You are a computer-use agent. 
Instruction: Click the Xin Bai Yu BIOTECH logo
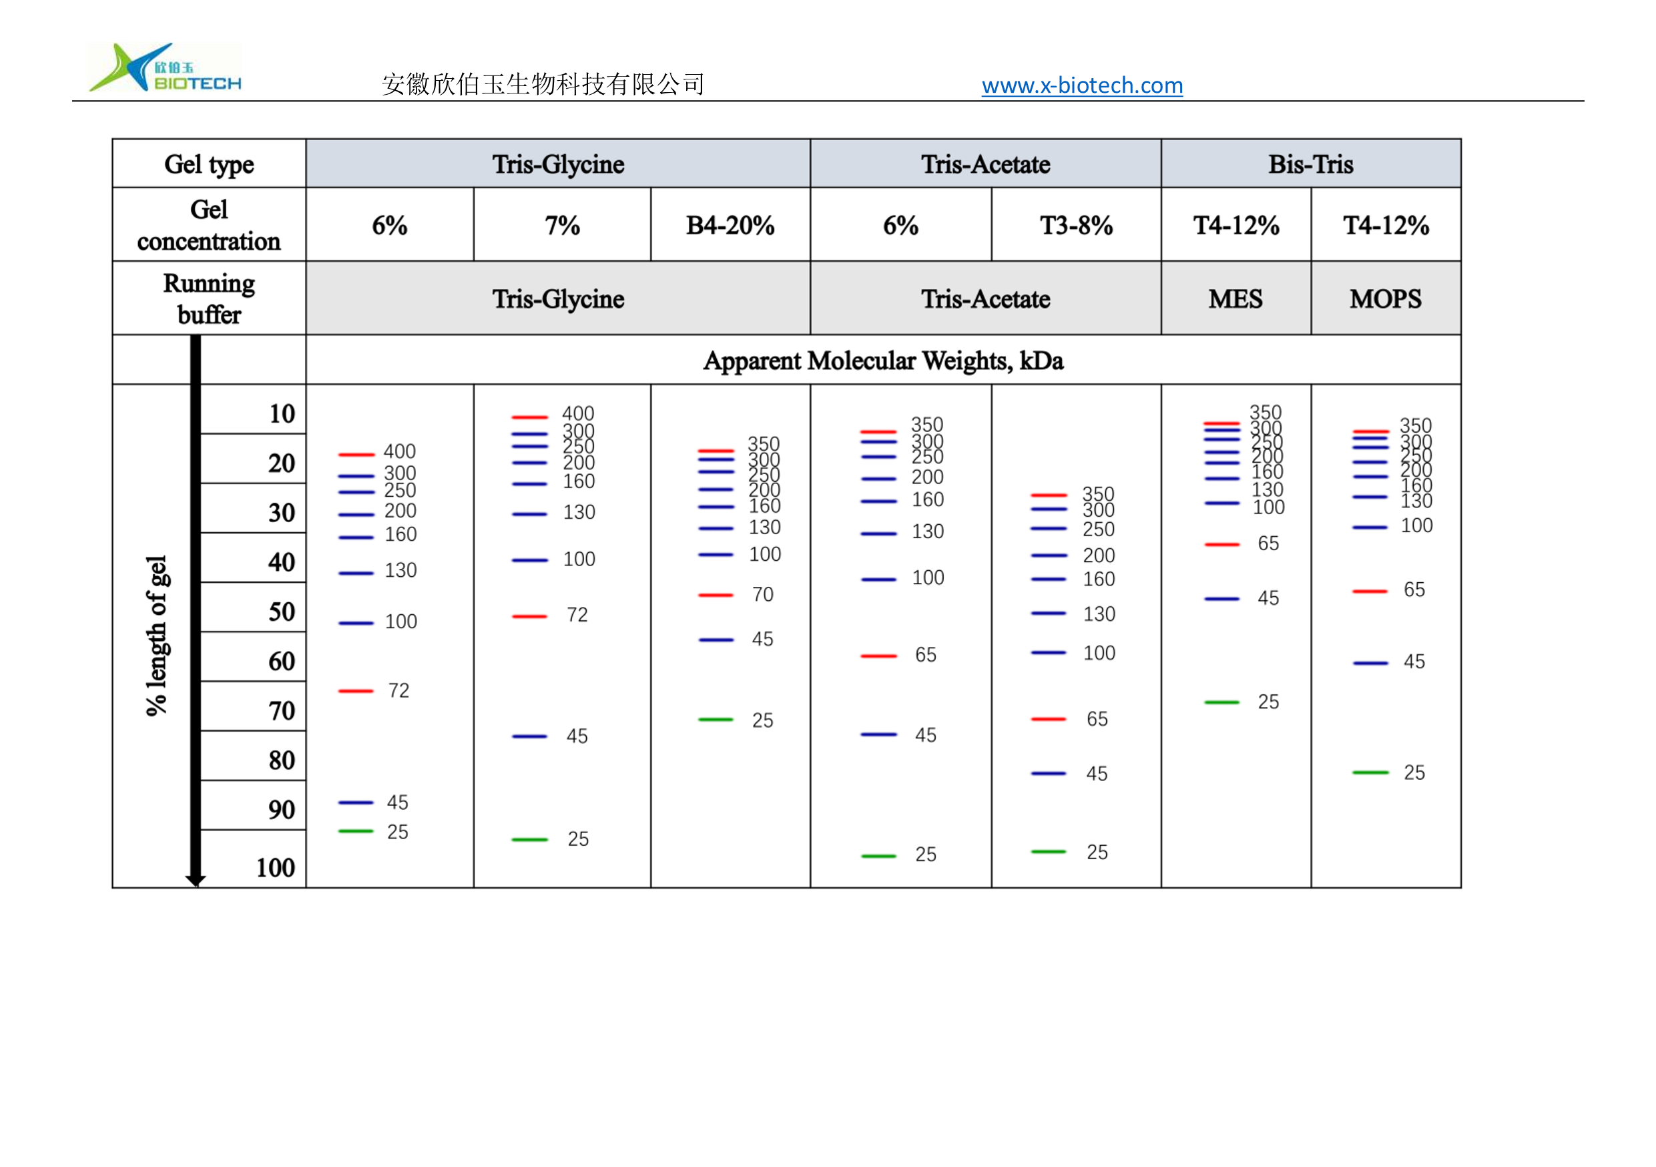[x=164, y=67]
